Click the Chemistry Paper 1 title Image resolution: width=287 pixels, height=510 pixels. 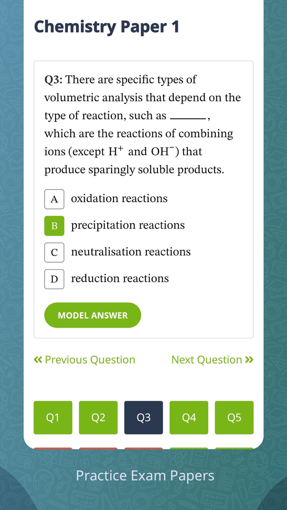(107, 27)
